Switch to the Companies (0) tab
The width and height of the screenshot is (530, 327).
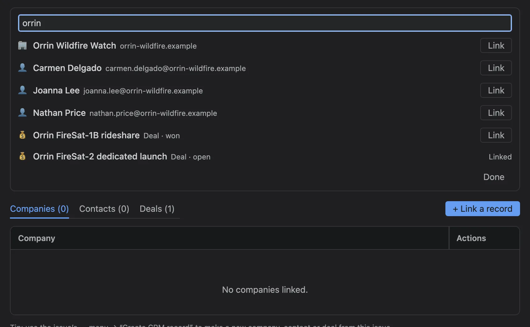[40, 209]
